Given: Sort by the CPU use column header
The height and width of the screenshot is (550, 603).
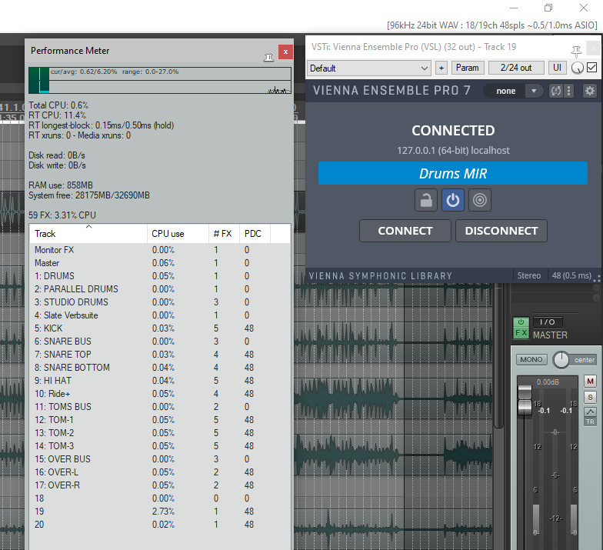Looking at the screenshot, I should point(178,234).
